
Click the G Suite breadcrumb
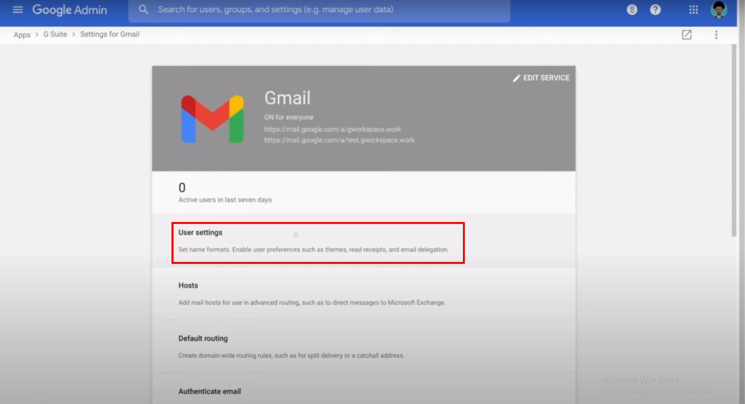click(x=55, y=34)
